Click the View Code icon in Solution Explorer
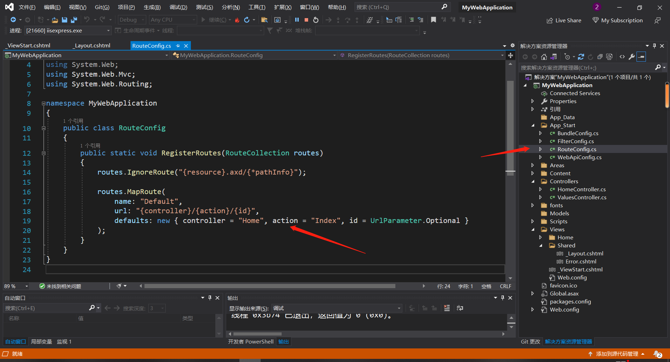The width and height of the screenshot is (670, 362). 623,56
